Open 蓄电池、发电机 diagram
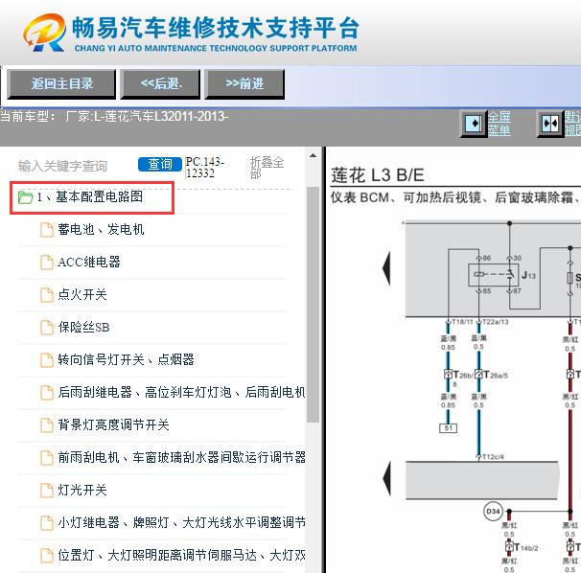 pyautogui.click(x=101, y=230)
